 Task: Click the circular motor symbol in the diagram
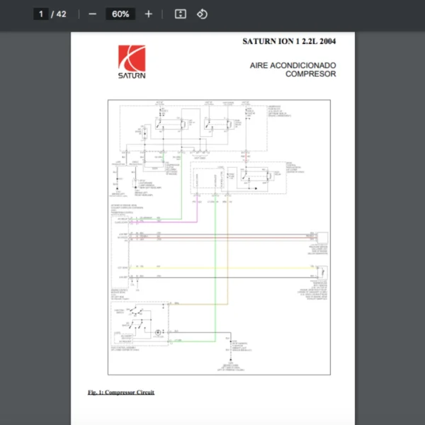tap(159, 331)
